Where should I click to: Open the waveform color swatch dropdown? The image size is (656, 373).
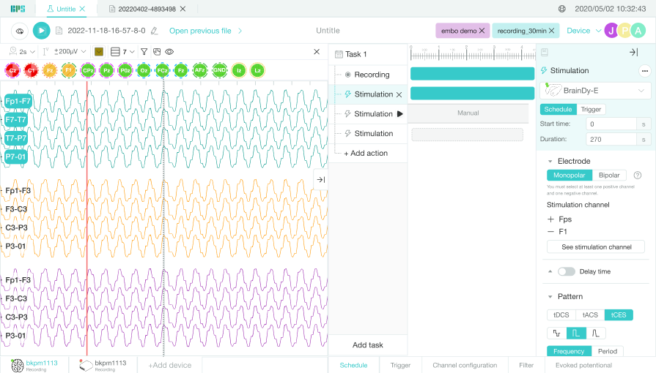coord(99,52)
